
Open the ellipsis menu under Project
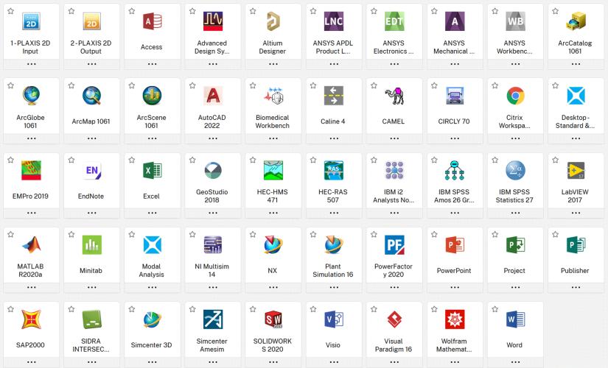tap(515, 288)
